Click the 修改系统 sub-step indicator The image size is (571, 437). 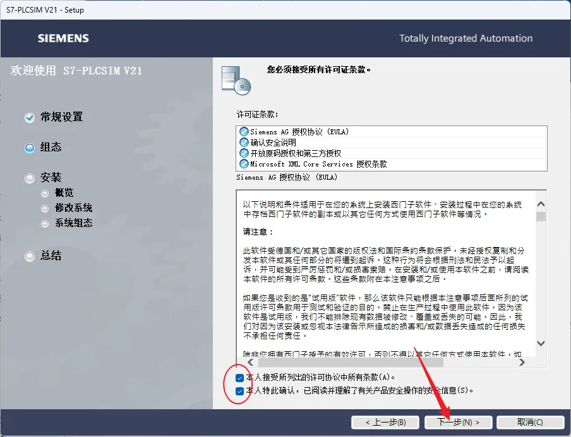coord(45,208)
